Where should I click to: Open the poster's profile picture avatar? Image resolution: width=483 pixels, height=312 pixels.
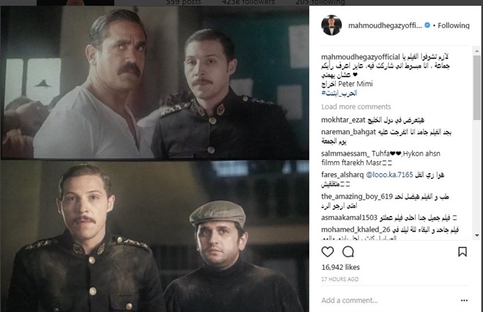tap(331, 25)
